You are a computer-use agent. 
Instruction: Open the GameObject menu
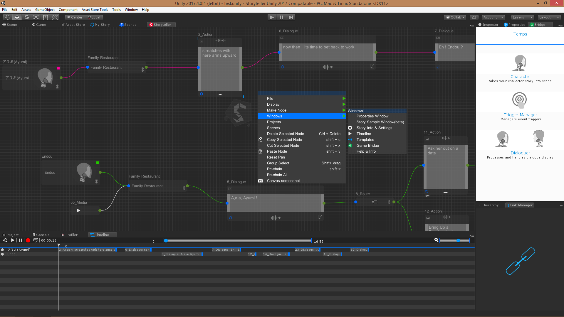[x=45, y=9]
